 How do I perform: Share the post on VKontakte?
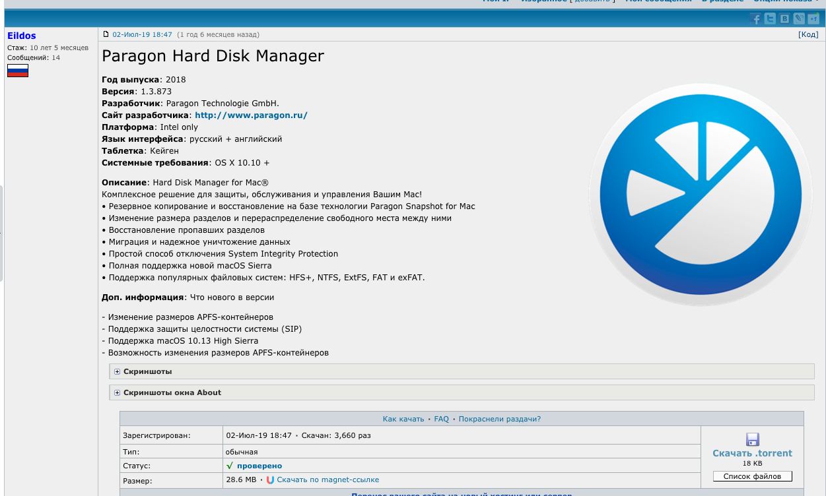[784, 19]
